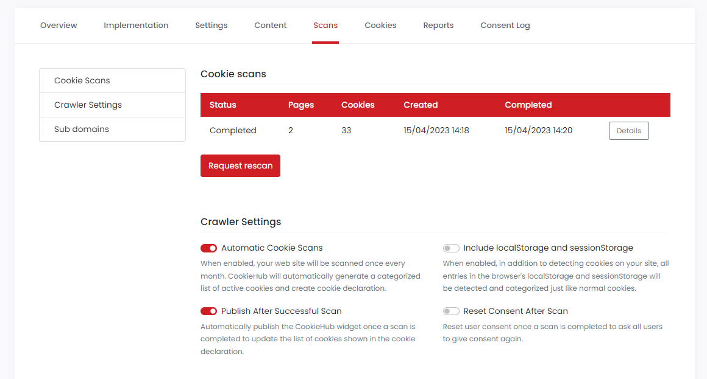Switch to the Settings tab
Image resolution: width=707 pixels, height=379 pixels.
point(211,25)
